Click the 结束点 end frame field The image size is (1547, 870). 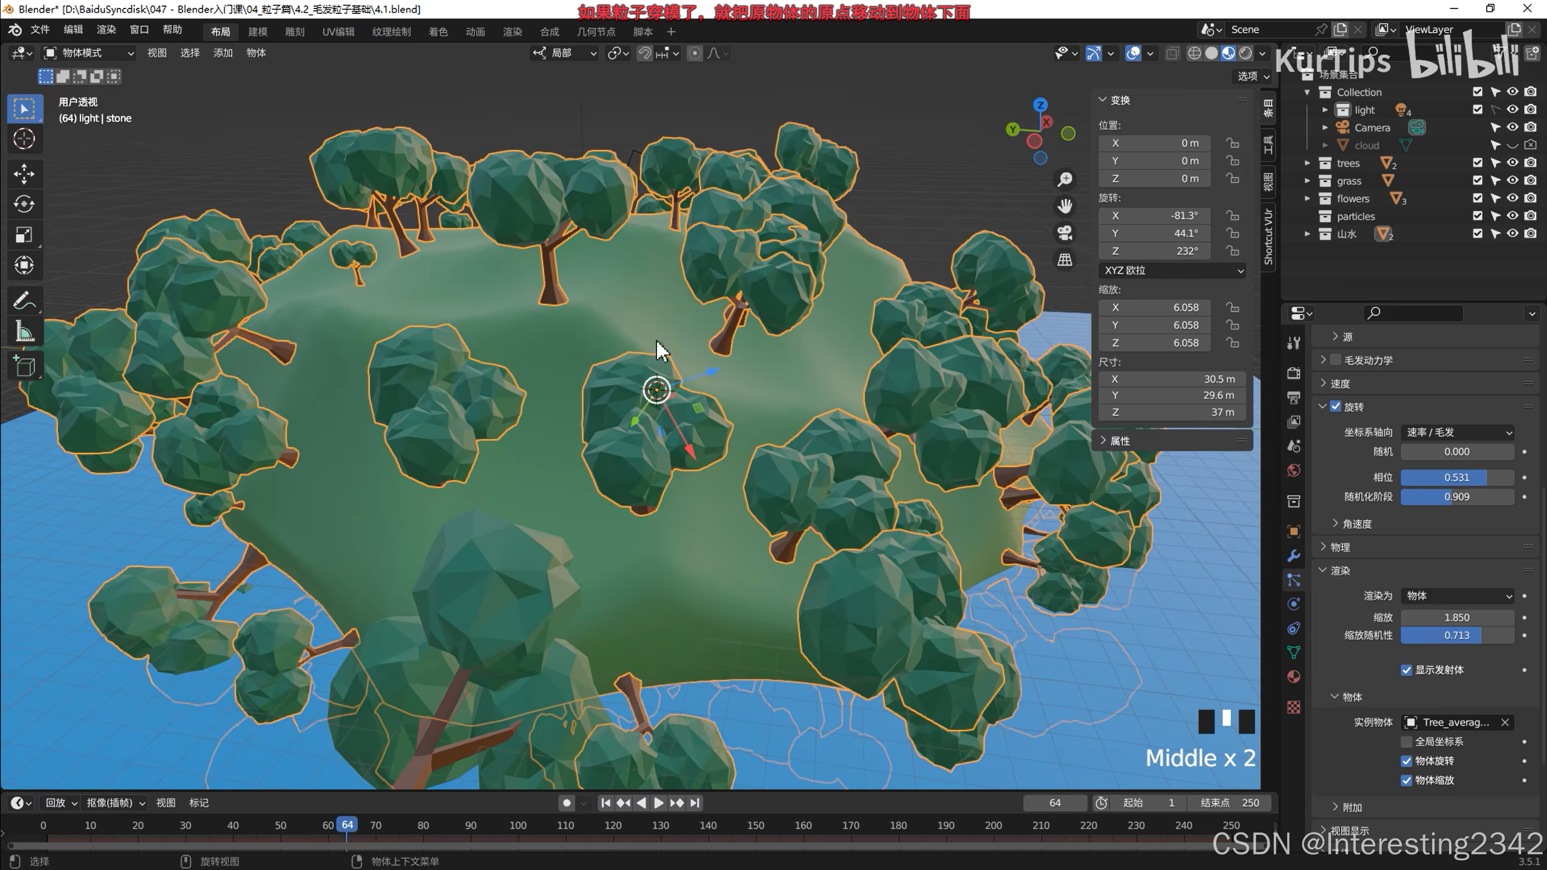pyautogui.click(x=1230, y=803)
